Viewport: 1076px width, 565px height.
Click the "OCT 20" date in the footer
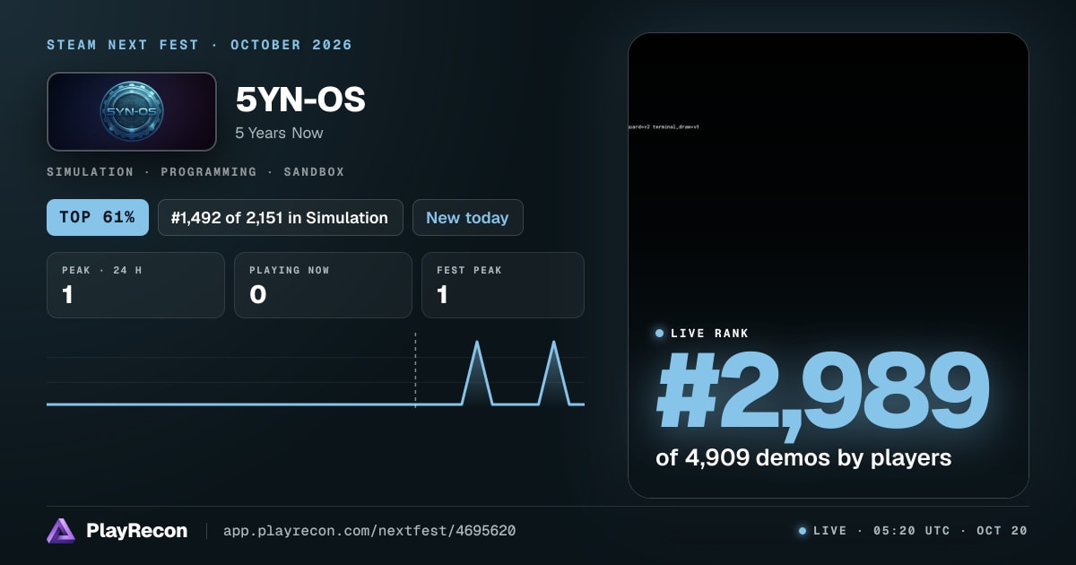pyautogui.click(x=1002, y=531)
